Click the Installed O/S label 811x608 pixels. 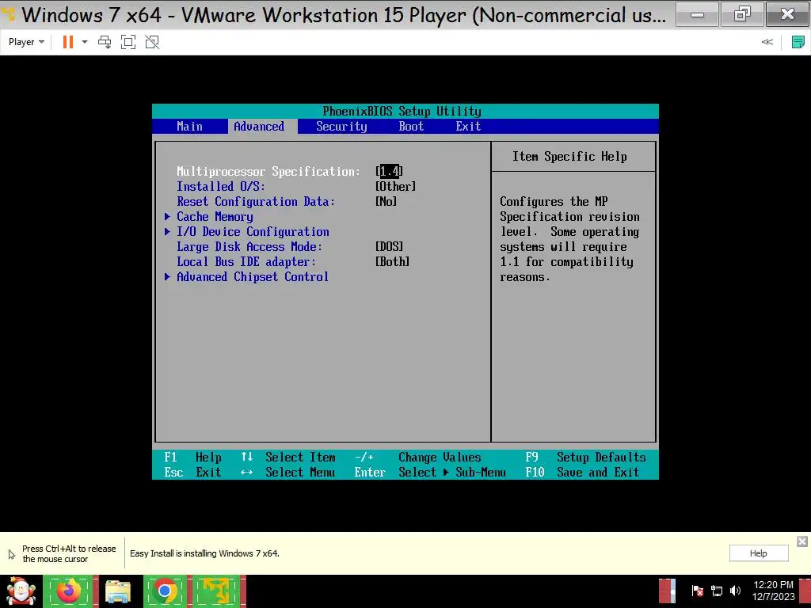coord(221,186)
